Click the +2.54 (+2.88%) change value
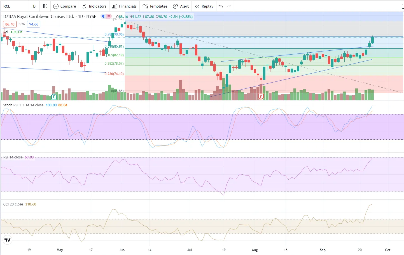Viewport: 404px width, 255px height. click(x=181, y=17)
